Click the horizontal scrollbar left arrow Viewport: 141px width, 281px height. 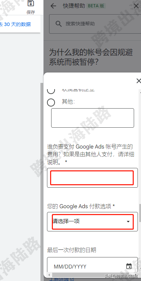[49, 275]
